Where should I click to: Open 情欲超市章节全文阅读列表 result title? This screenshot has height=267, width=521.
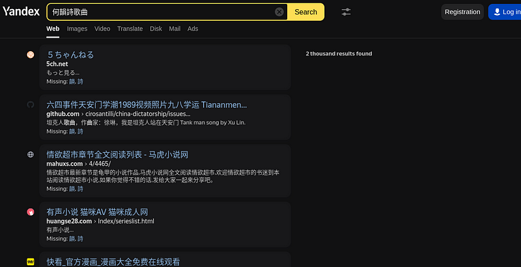(117, 155)
